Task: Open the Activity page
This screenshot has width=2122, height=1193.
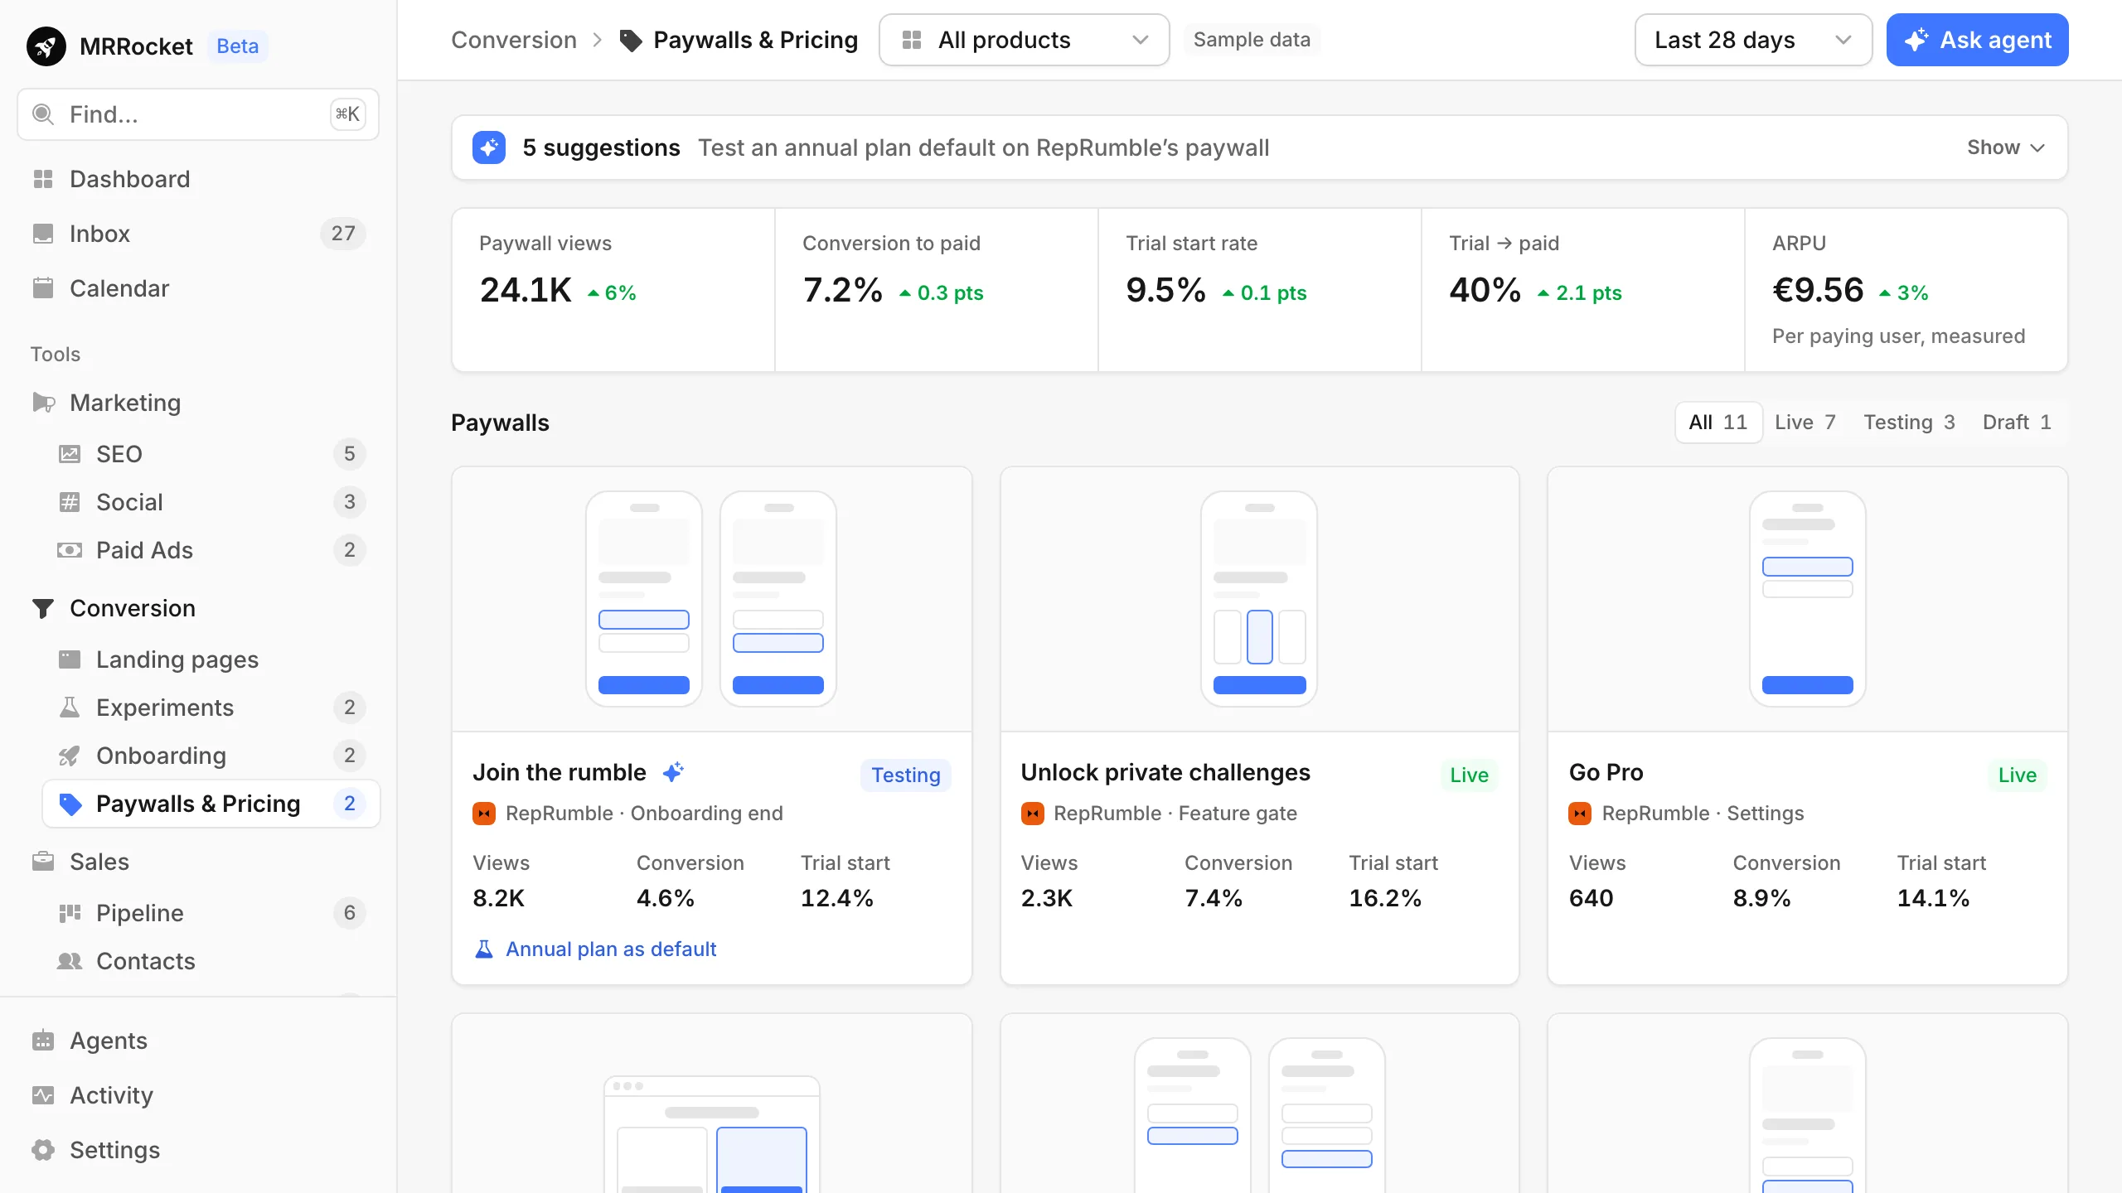Action: pos(199,1095)
